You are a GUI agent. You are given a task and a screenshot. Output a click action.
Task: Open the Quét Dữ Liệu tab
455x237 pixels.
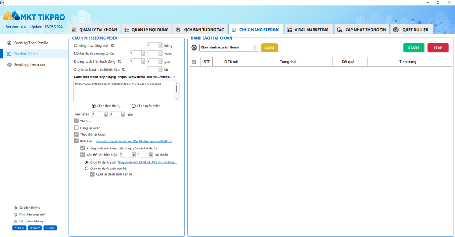412,30
